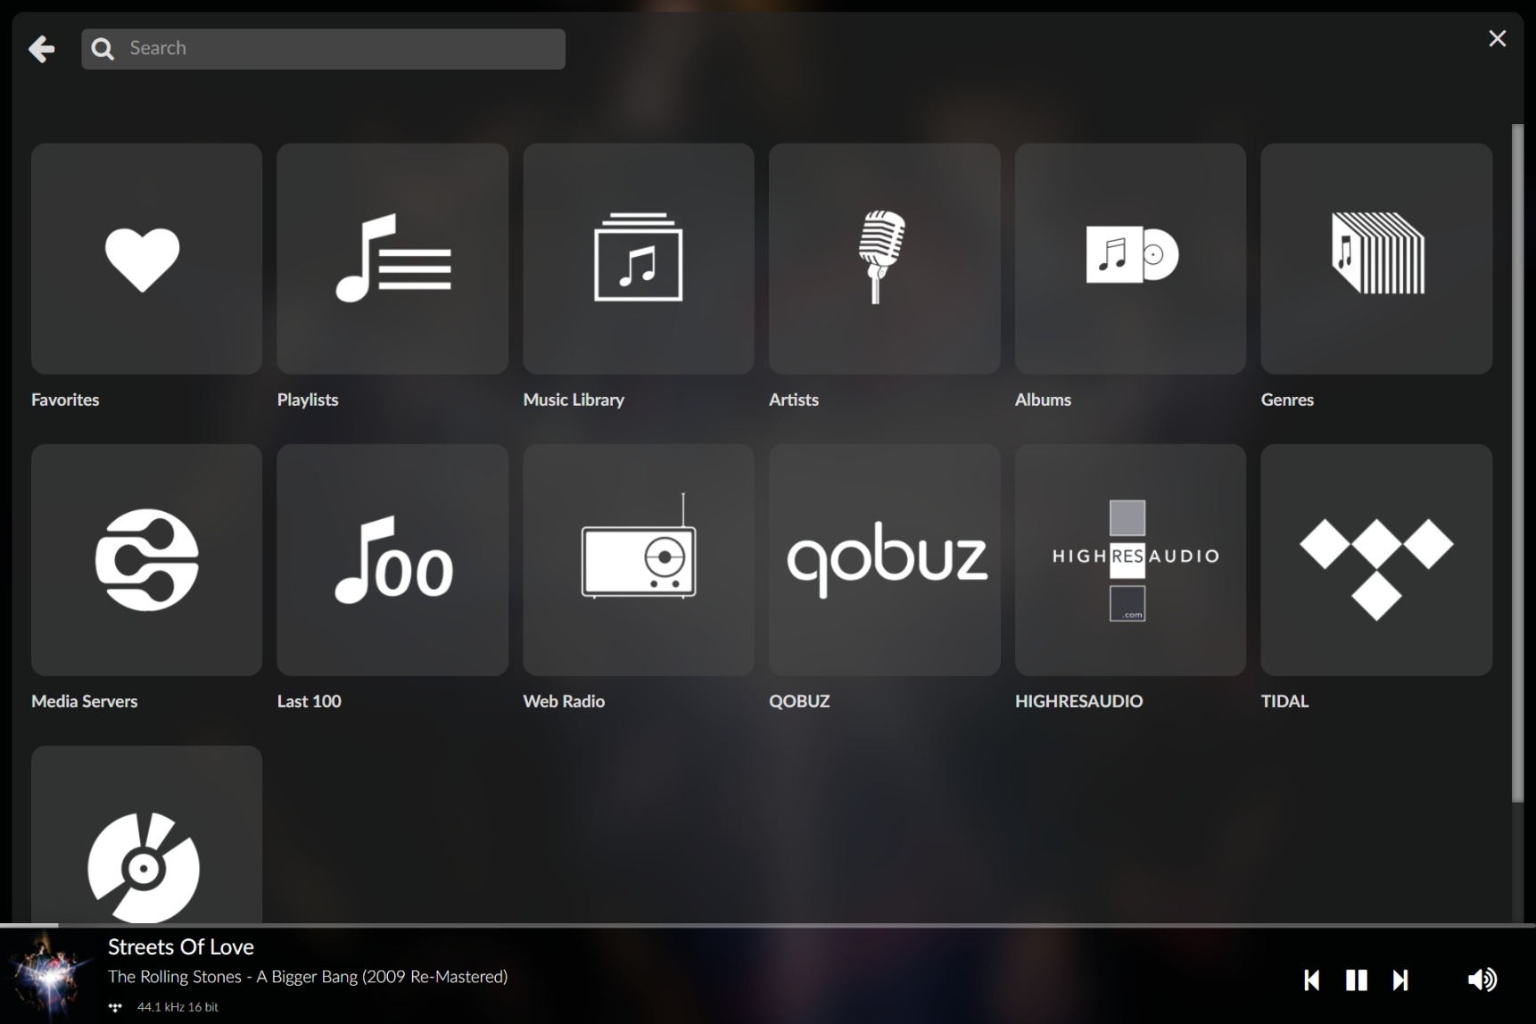Click the Search input field
1536x1024 pixels.
click(x=339, y=48)
